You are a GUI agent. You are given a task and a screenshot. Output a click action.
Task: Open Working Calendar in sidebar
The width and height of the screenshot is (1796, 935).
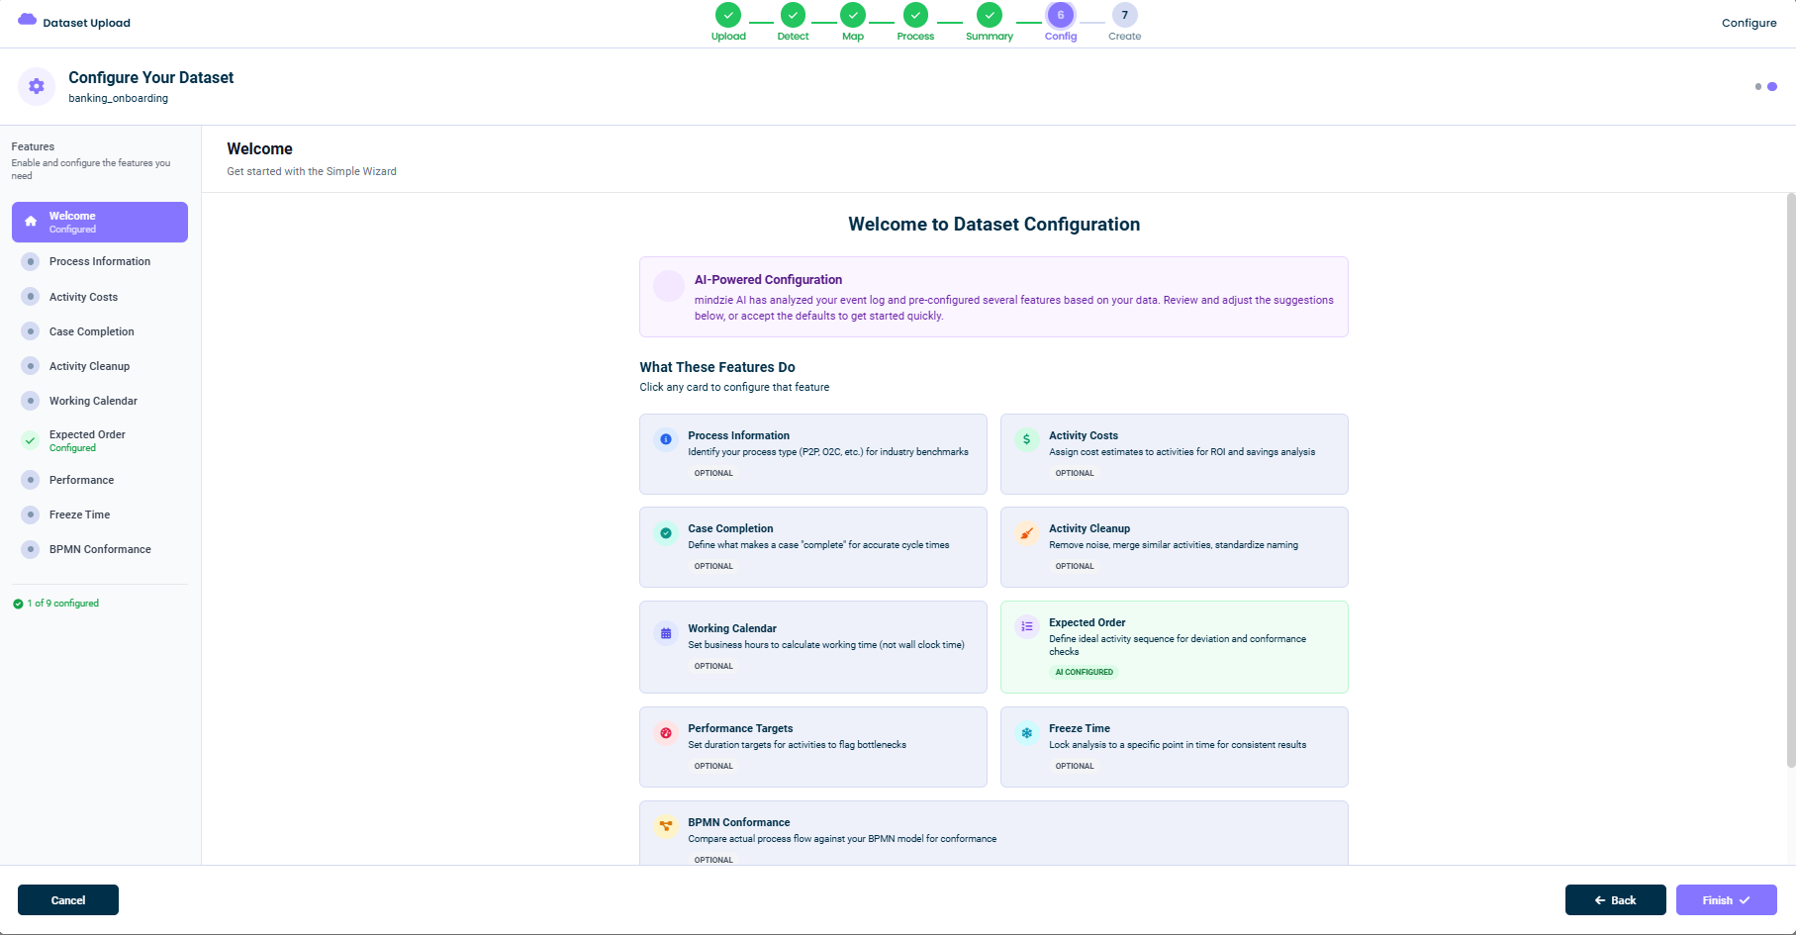pos(100,401)
